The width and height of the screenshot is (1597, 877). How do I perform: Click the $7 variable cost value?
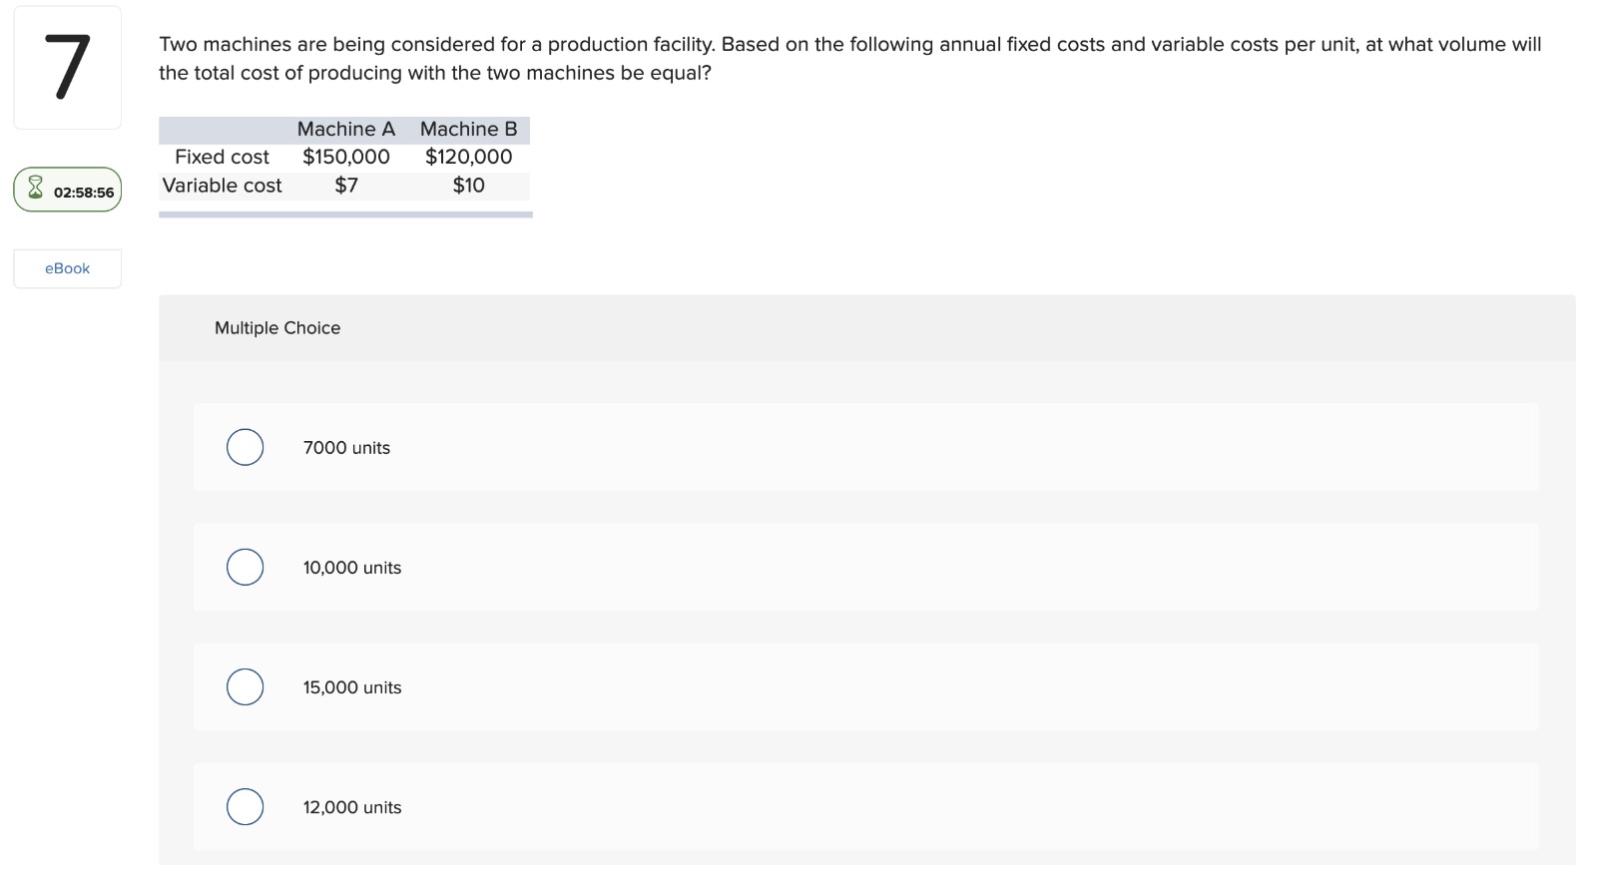[345, 186]
